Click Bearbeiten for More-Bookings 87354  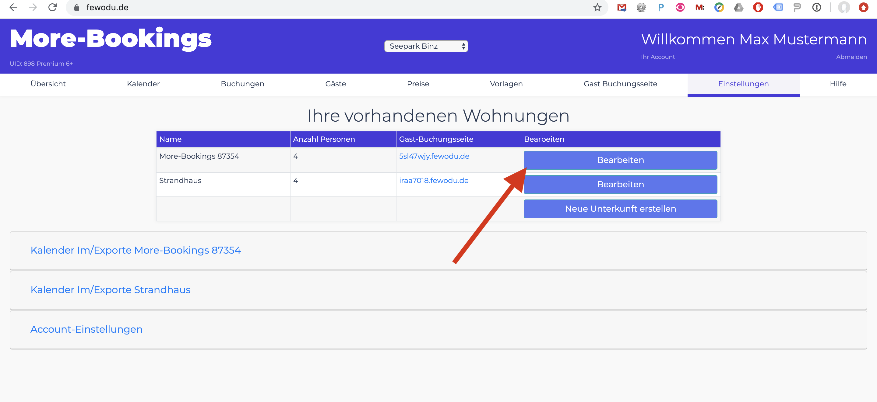620,160
